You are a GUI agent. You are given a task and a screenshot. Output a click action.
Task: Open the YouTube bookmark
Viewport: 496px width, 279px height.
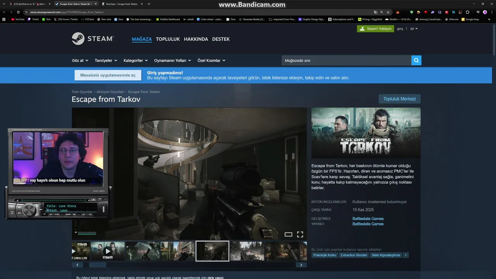[18, 19]
